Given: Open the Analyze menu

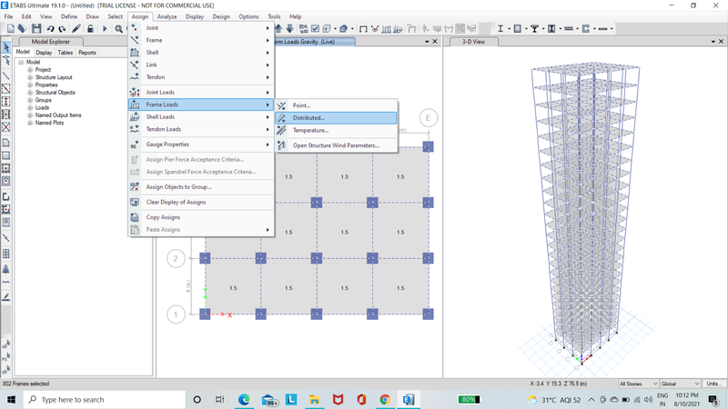Looking at the screenshot, I should coord(167,16).
